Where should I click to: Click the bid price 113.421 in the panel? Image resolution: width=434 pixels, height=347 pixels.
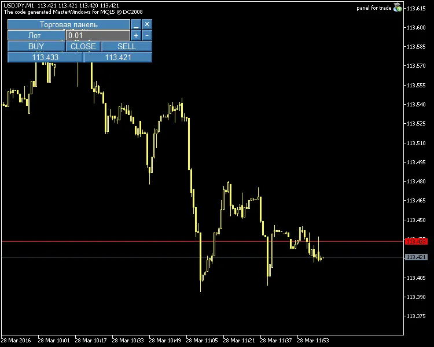coord(118,57)
